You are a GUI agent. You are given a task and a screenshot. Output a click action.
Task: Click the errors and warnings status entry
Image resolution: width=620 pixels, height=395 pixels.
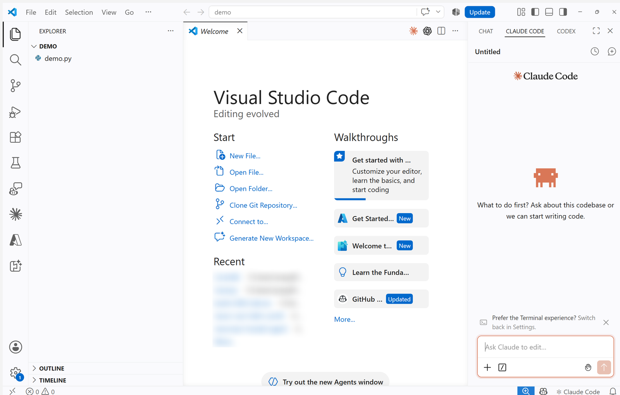click(40, 392)
